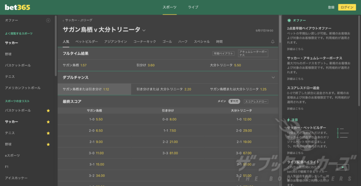Open 詳細はこちら under 2点差早期ペイアウトオファー
The image size is (361, 186).
pos(295,49)
